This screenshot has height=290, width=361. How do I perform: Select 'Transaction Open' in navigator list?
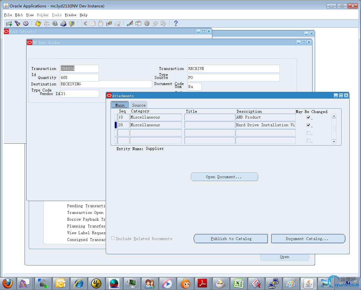(85, 213)
